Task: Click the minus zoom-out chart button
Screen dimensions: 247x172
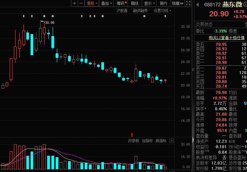Action: 81,3
